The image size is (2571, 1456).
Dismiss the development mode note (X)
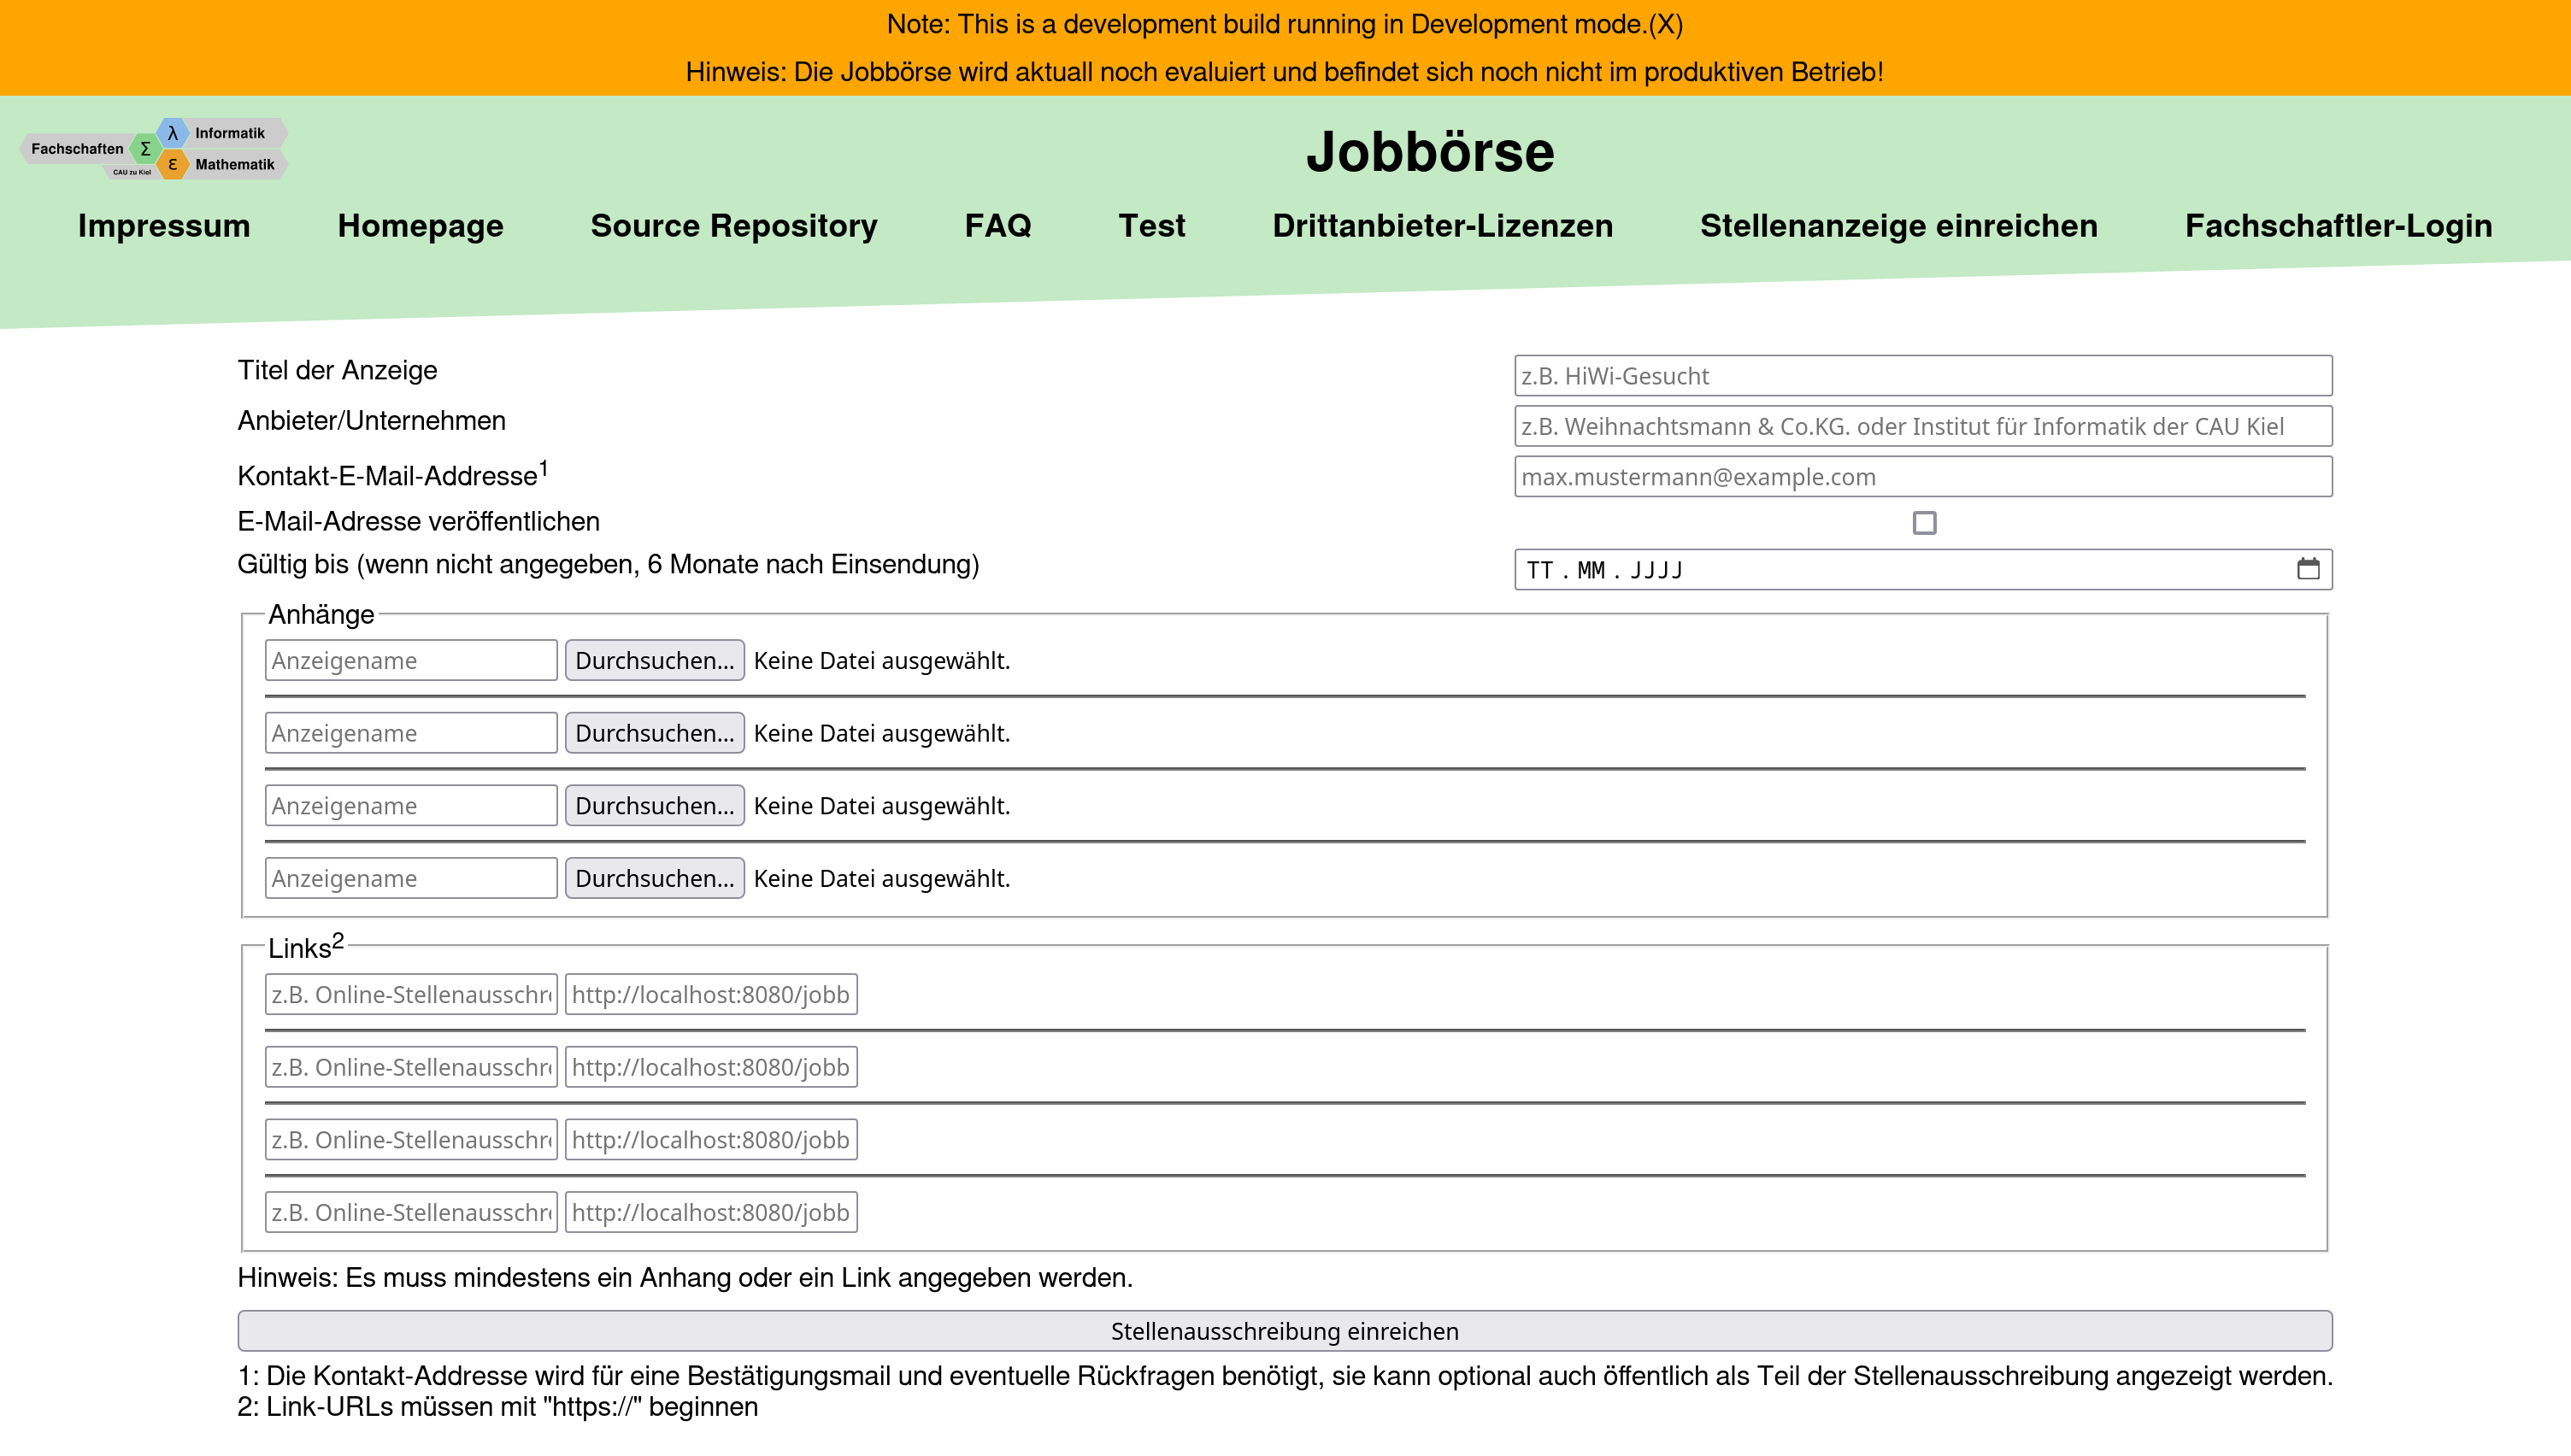(x=1666, y=24)
